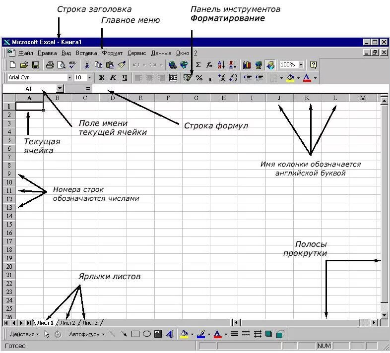Screen dimensions: 390x353
Task: Toggle Select Objects pointer tool
Action: point(47,334)
